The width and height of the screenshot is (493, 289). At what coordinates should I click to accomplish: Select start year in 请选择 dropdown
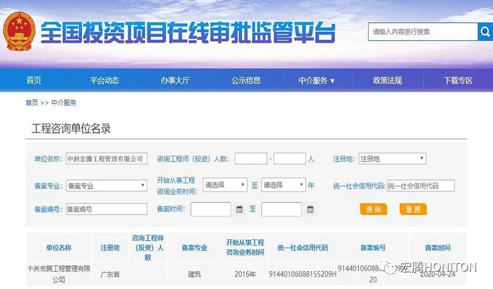coord(225,185)
